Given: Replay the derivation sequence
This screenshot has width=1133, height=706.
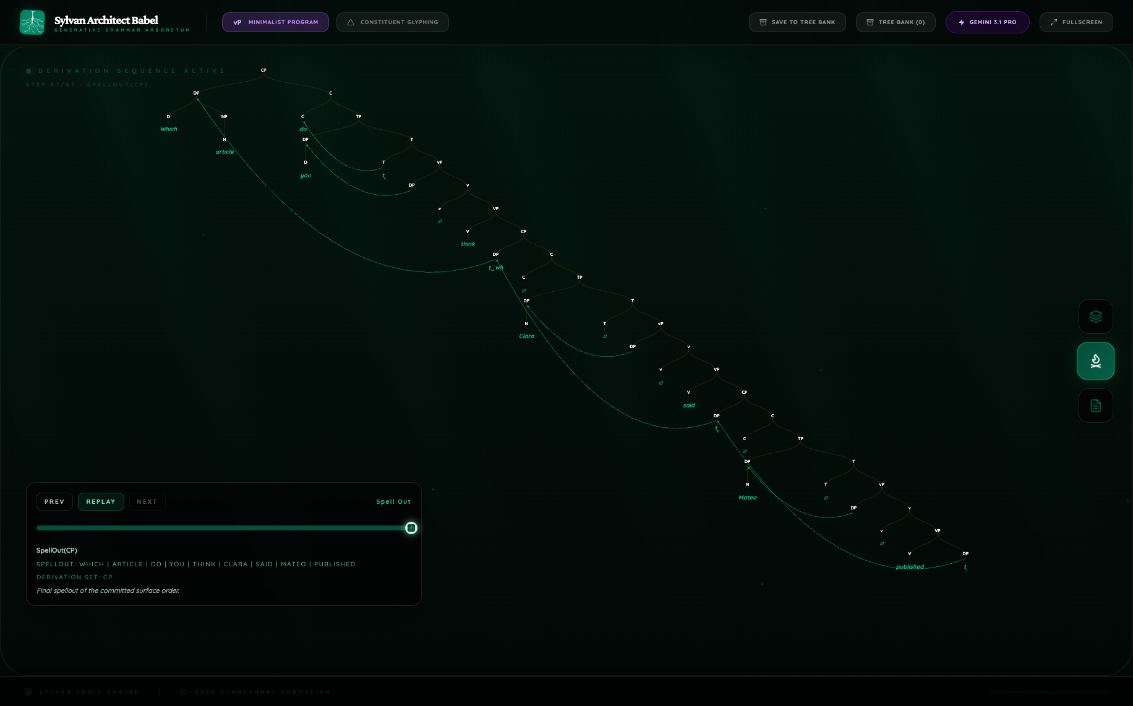Looking at the screenshot, I should pos(101,501).
